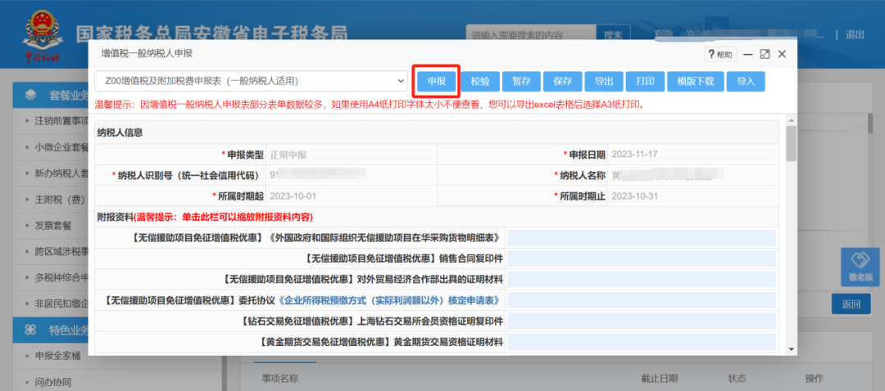Export the form with 导出
Screen dimensions: 885x391
tap(603, 82)
